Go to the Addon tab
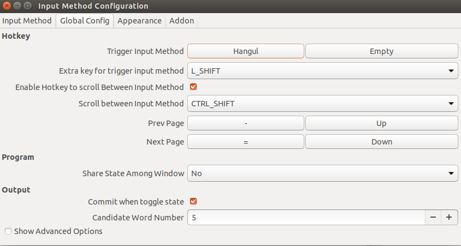The height and width of the screenshot is (246, 461). [181, 21]
